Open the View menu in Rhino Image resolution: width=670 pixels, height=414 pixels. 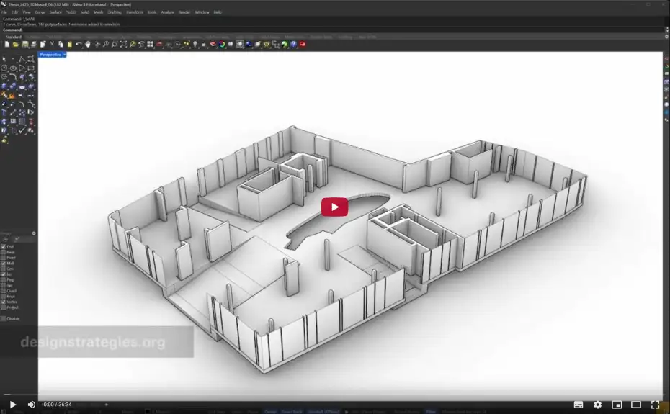(27, 12)
